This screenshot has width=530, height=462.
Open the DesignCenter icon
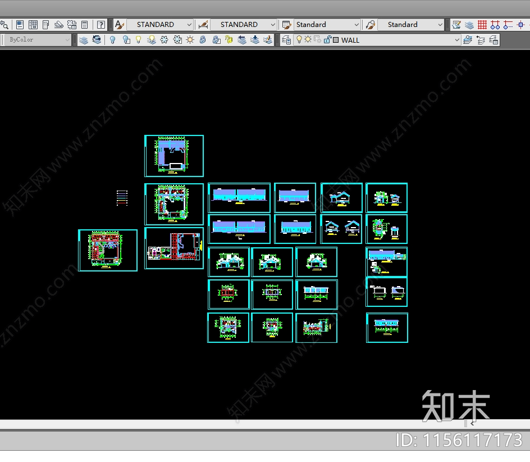point(33,25)
